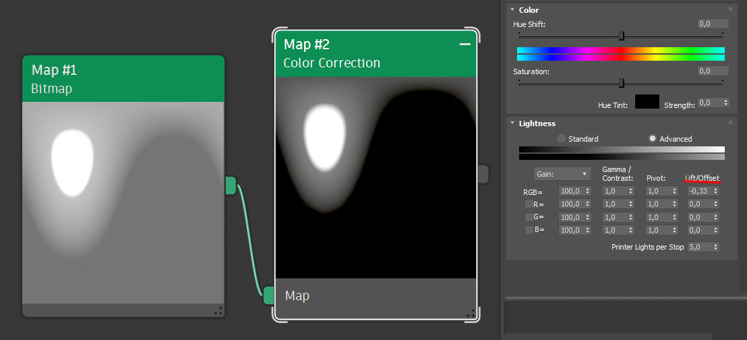Select the Advanced lightness radio button
The image size is (747, 340).
pyautogui.click(x=653, y=138)
